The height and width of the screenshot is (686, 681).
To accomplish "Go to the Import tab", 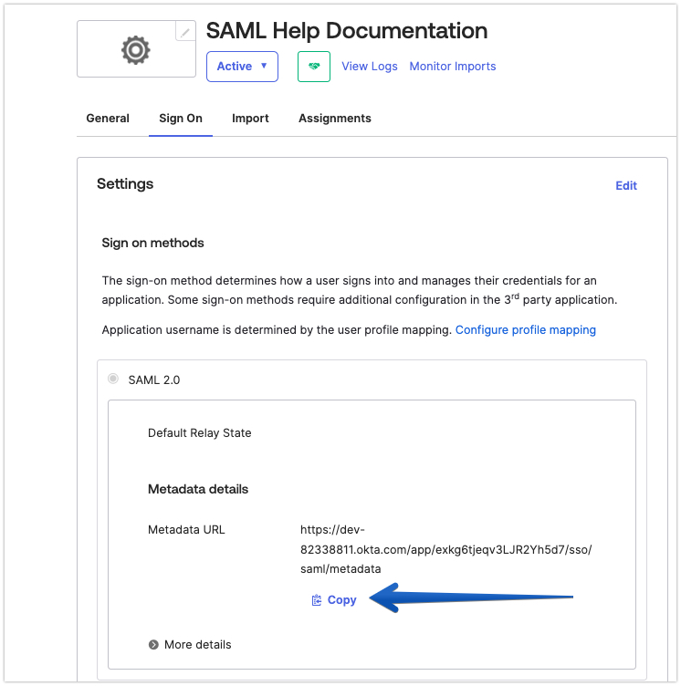I will pyautogui.click(x=250, y=118).
